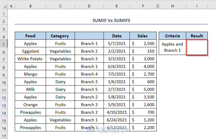
Task: Select the empty Result cell I5
Action: [x=197, y=47]
